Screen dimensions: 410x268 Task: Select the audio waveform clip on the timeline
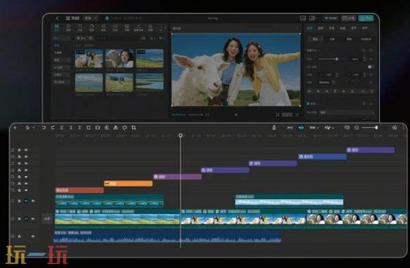tap(167, 236)
